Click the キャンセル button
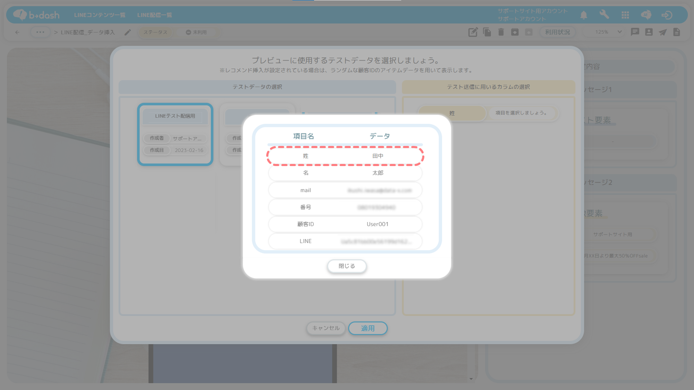694x390 pixels. [x=325, y=328]
